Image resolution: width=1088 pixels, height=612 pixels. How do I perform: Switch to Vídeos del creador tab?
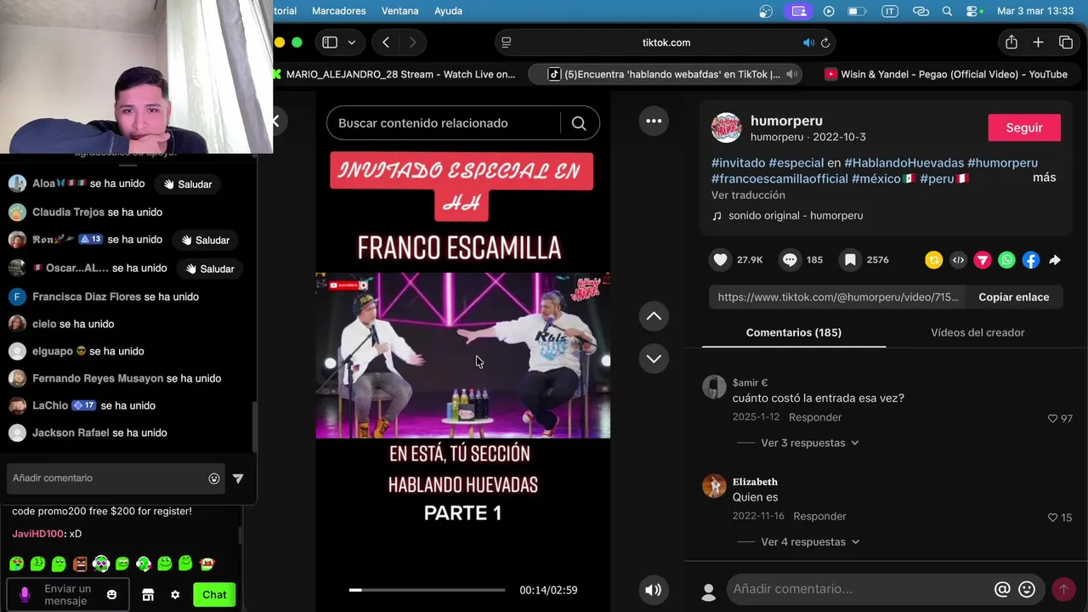coord(977,332)
